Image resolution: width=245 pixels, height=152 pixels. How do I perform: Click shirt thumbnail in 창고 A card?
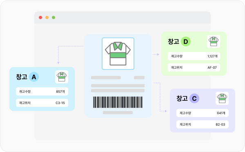click(x=62, y=77)
